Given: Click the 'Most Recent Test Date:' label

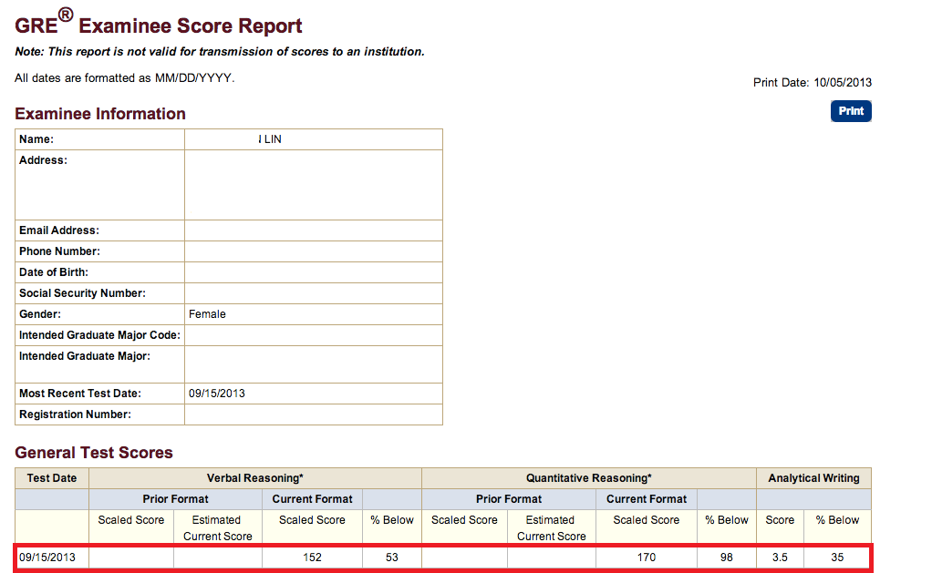Looking at the screenshot, I should (80, 394).
